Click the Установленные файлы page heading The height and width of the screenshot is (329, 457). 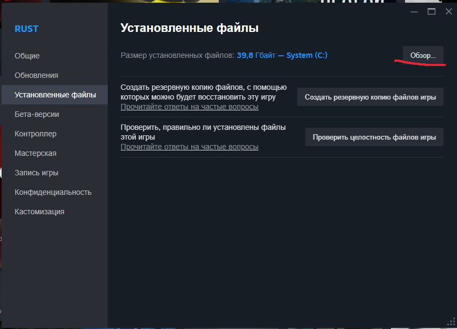click(x=190, y=28)
